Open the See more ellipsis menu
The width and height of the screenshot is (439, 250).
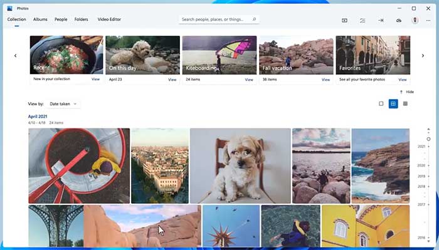click(x=428, y=21)
